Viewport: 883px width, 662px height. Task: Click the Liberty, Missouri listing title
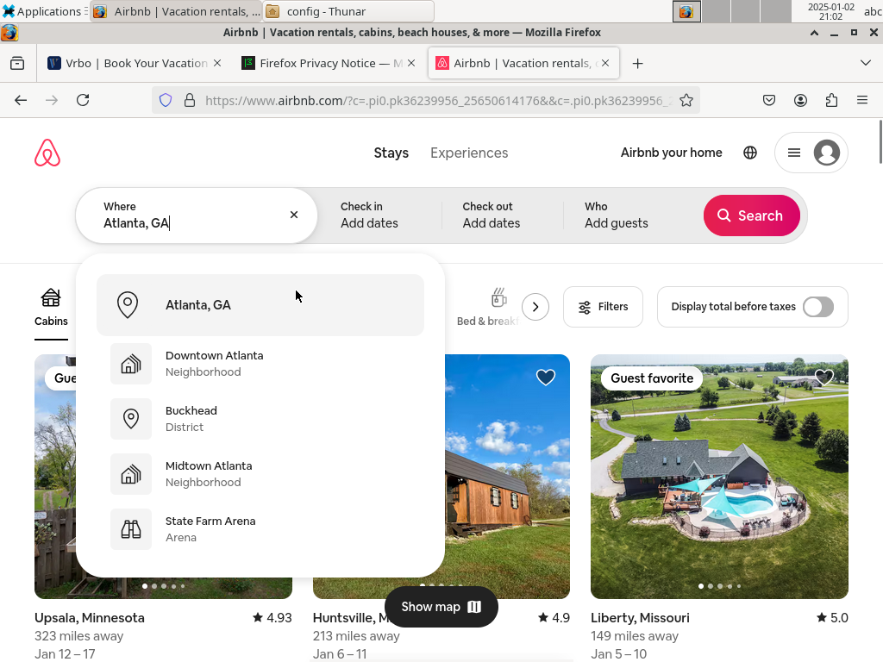tap(640, 617)
